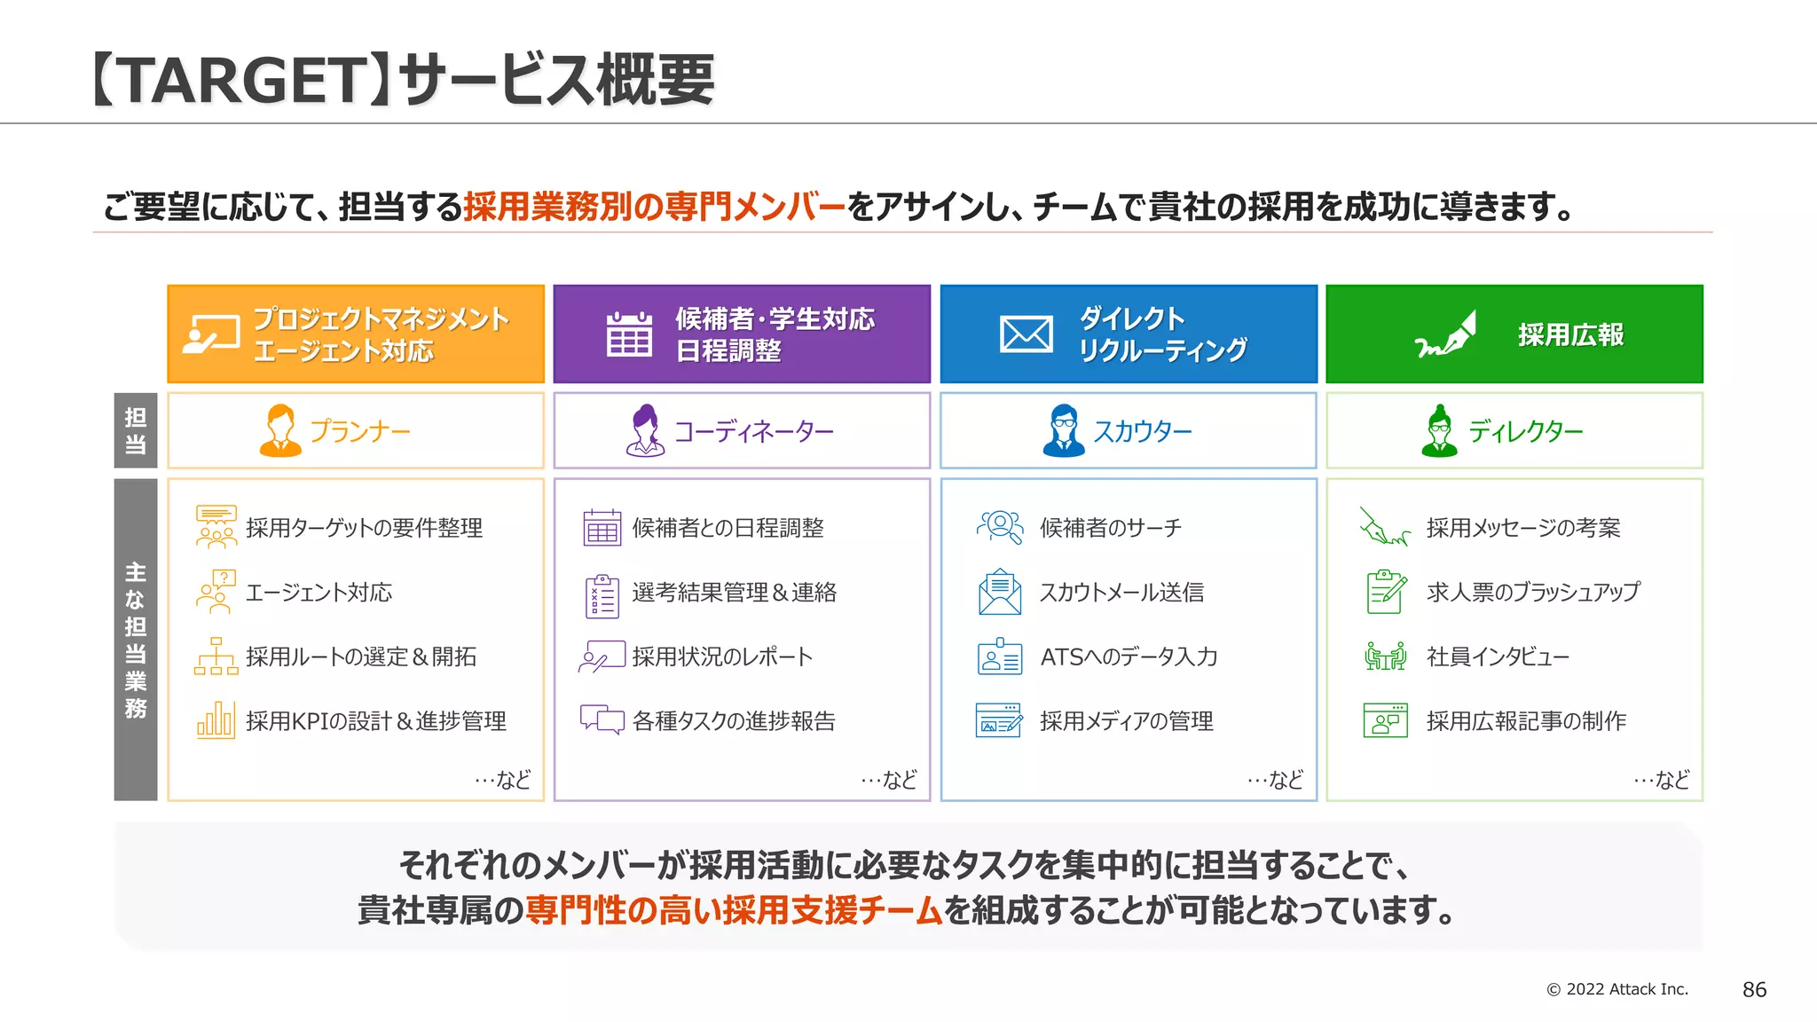Viewport: 1817px width, 1022px height.
Task: Click the blue スカウター person avatar
Action: click(1064, 430)
